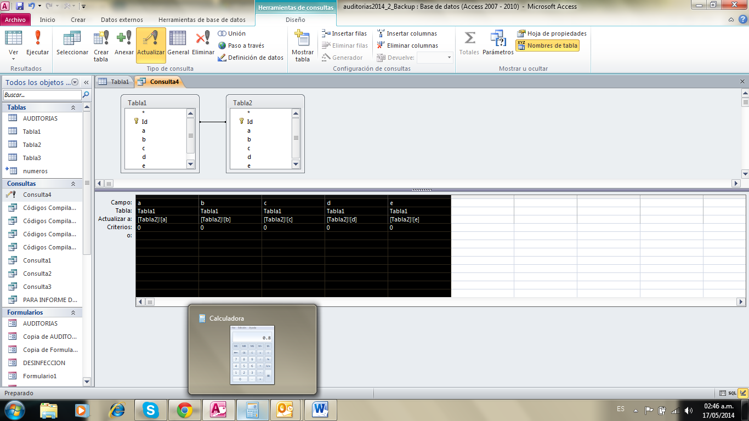Switch to SQL view in status bar
The width and height of the screenshot is (749, 421).
tap(733, 393)
